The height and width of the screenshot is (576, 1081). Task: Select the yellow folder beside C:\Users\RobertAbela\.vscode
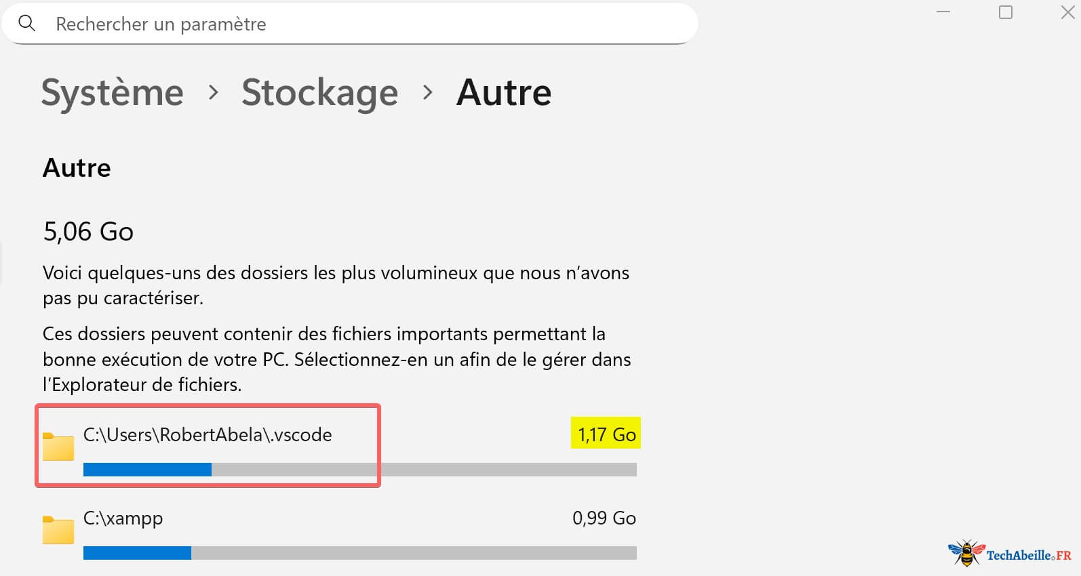point(58,447)
